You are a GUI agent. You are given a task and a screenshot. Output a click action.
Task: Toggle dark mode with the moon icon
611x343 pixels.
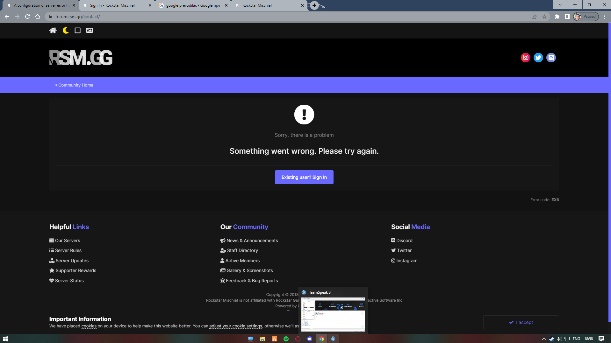pyautogui.click(x=66, y=30)
